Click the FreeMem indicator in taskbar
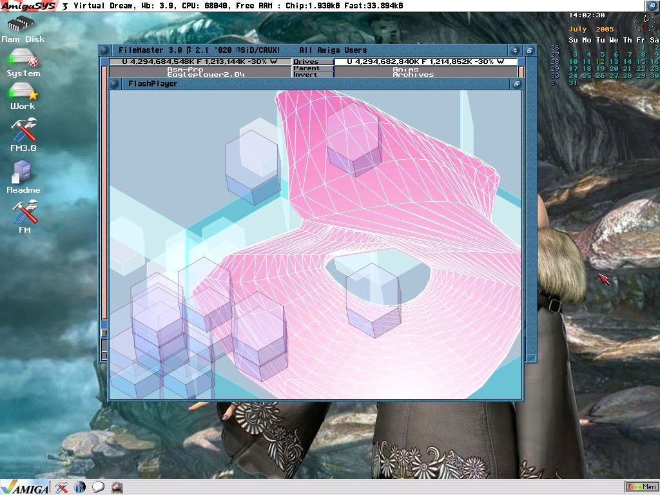 click(641, 487)
